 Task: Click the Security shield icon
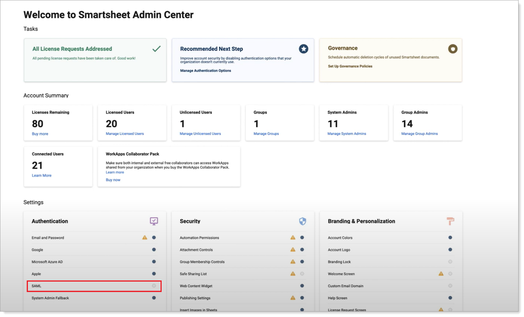click(303, 221)
